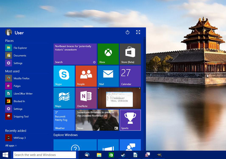Open the document editor taskbar icon
226x159 pixels.
[135, 155]
